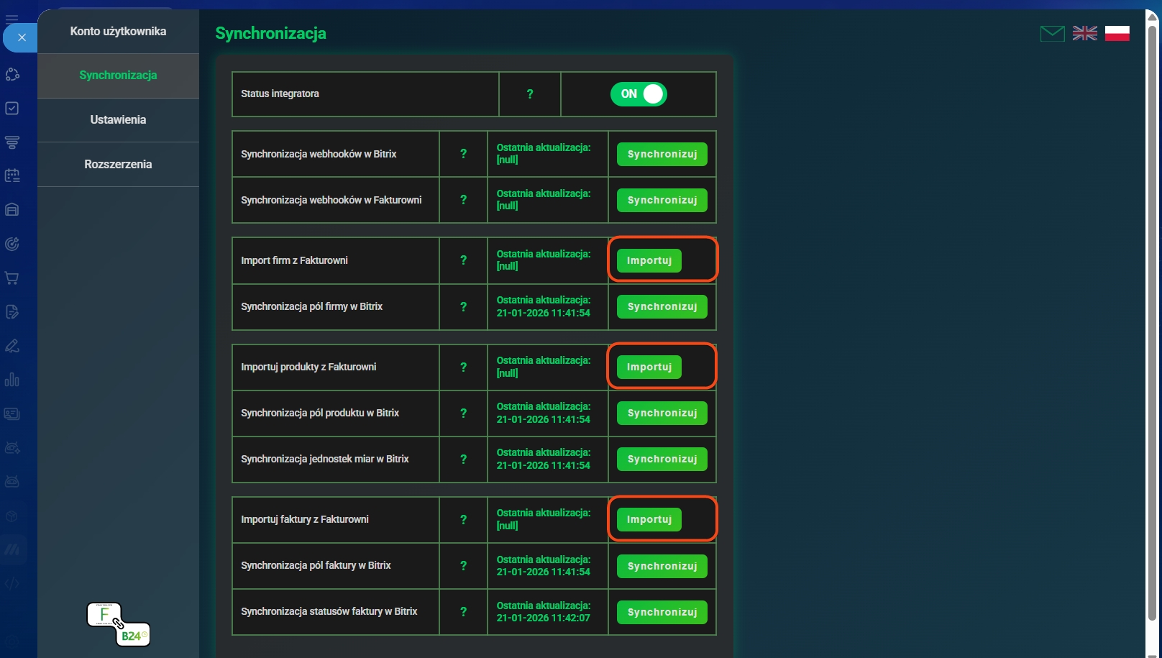1162x658 pixels.
Task: Click Synchronizuj for Synchronizacja pól produktu
Action: coord(662,413)
